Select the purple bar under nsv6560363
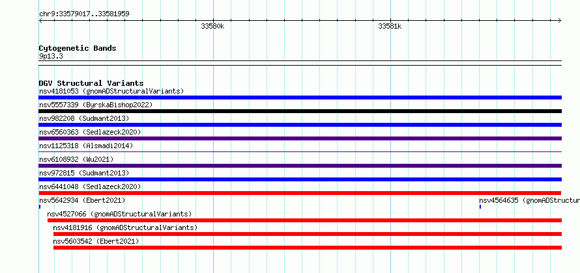 [300, 138]
